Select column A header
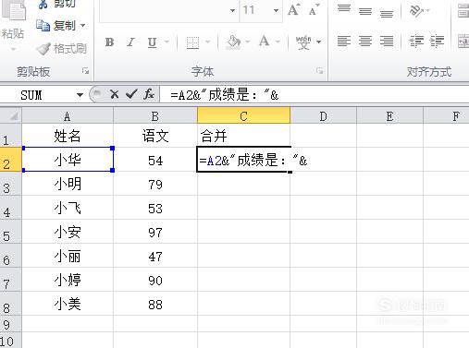The image size is (469, 348). (68, 116)
